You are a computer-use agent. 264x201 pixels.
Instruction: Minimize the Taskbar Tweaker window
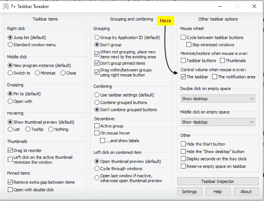219,6
